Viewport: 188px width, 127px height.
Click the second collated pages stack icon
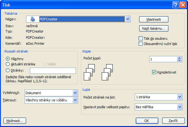(x=107, y=72)
